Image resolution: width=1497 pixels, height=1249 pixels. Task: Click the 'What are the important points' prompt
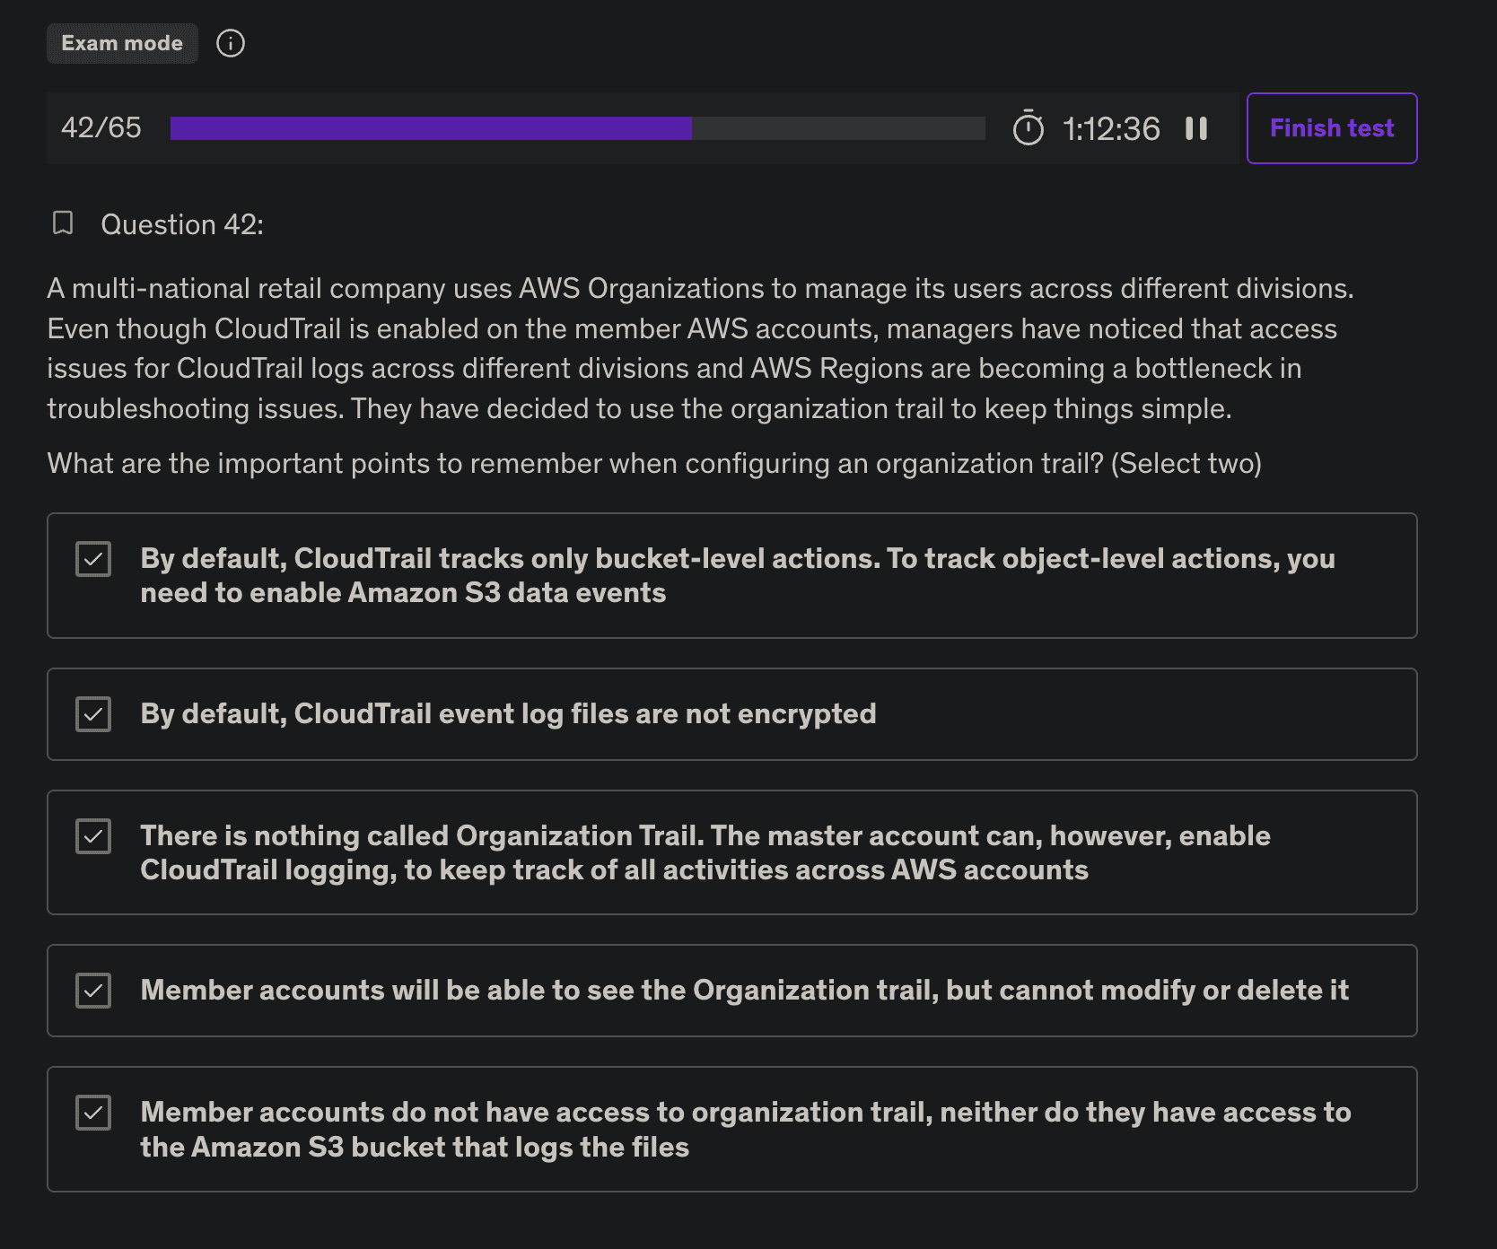click(654, 463)
